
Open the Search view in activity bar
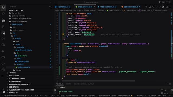point(3,14)
